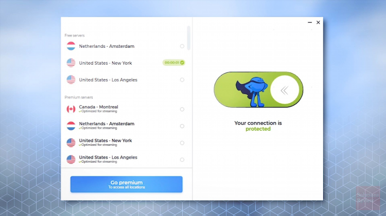
Task: Click the Canada flag for Montreal
Action: (71, 109)
